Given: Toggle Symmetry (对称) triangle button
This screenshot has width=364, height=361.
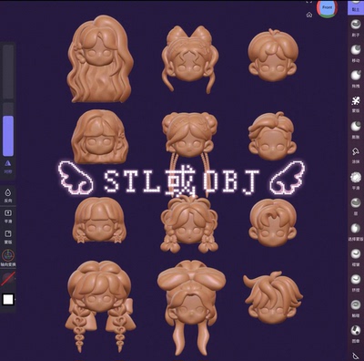Looking at the screenshot, I should [x=8, y=166].
